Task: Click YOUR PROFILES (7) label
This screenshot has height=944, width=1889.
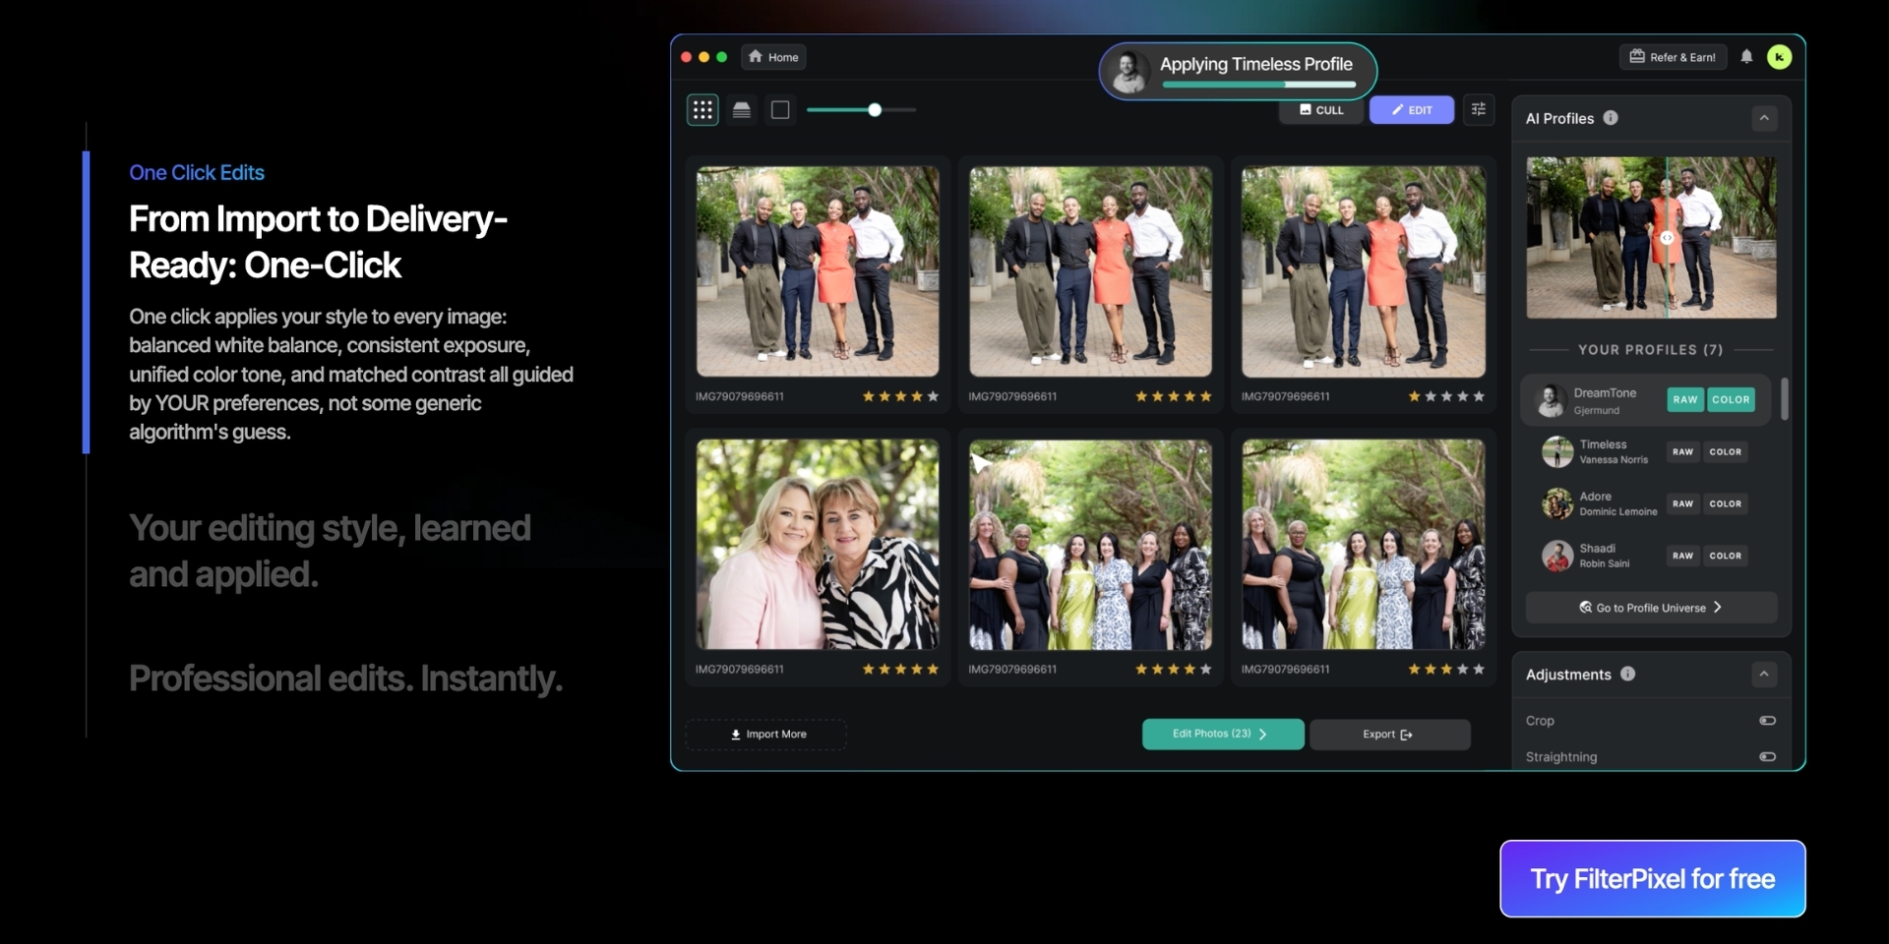Action: click(x=1651, y=350)
